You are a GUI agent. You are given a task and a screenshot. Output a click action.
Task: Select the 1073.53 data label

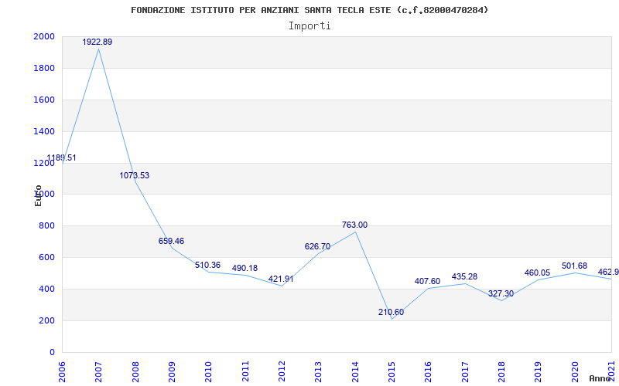coord(135,176)
